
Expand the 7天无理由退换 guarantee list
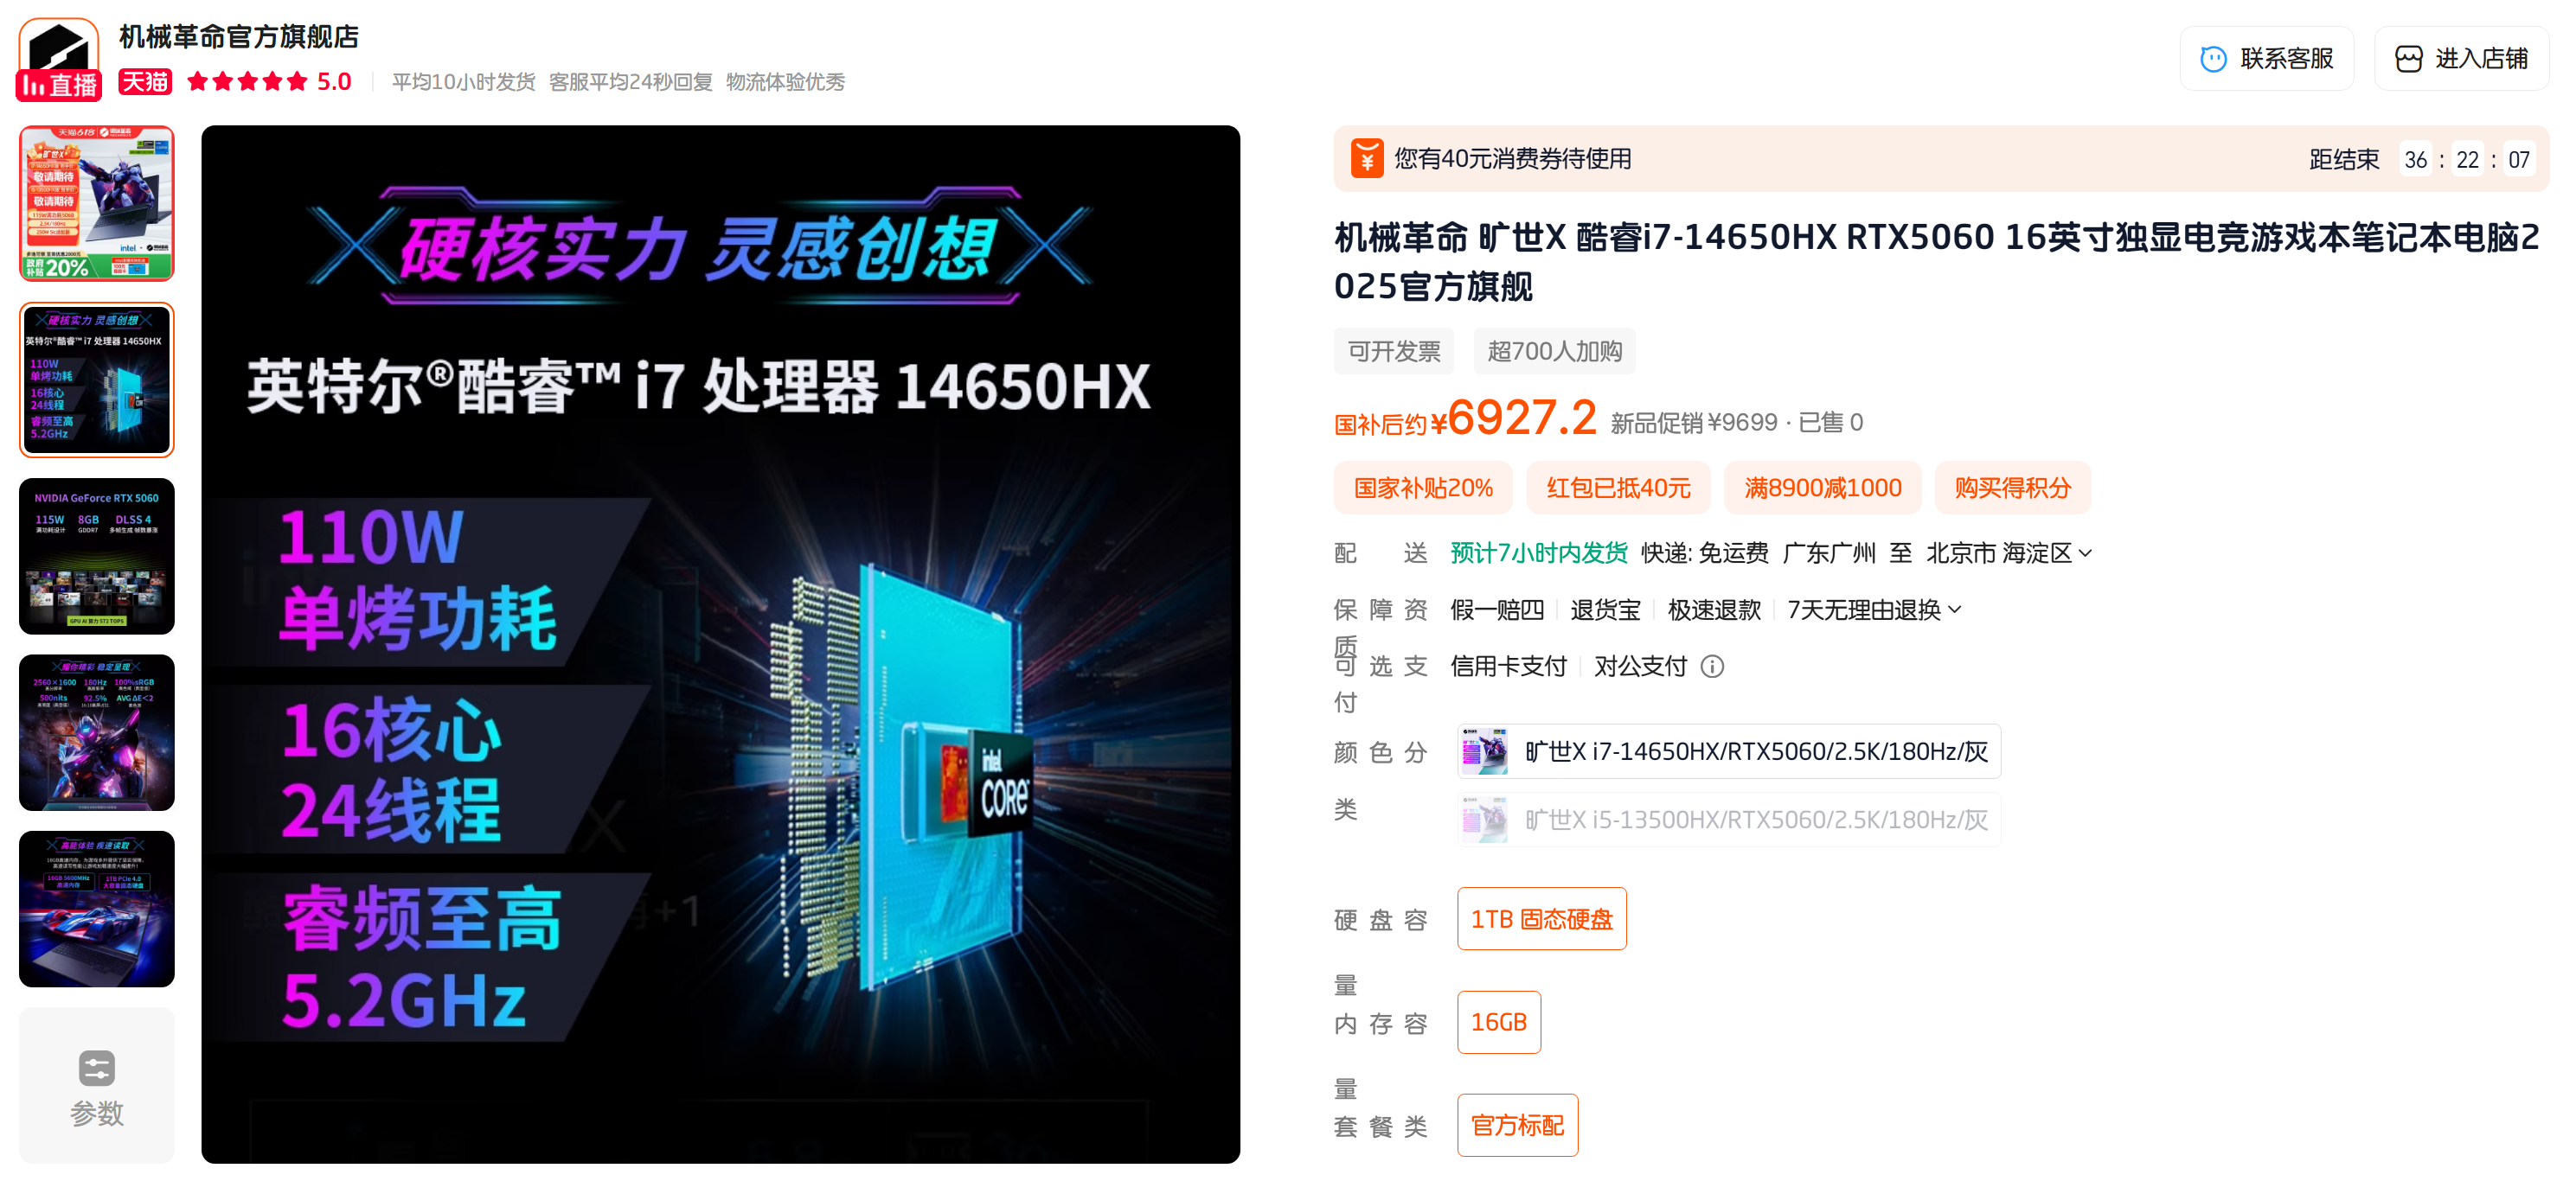click(1873, 610)
